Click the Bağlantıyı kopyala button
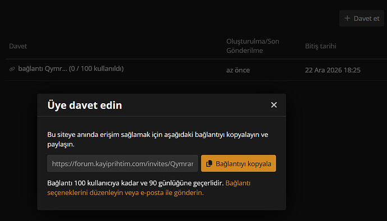 (238, 163)
